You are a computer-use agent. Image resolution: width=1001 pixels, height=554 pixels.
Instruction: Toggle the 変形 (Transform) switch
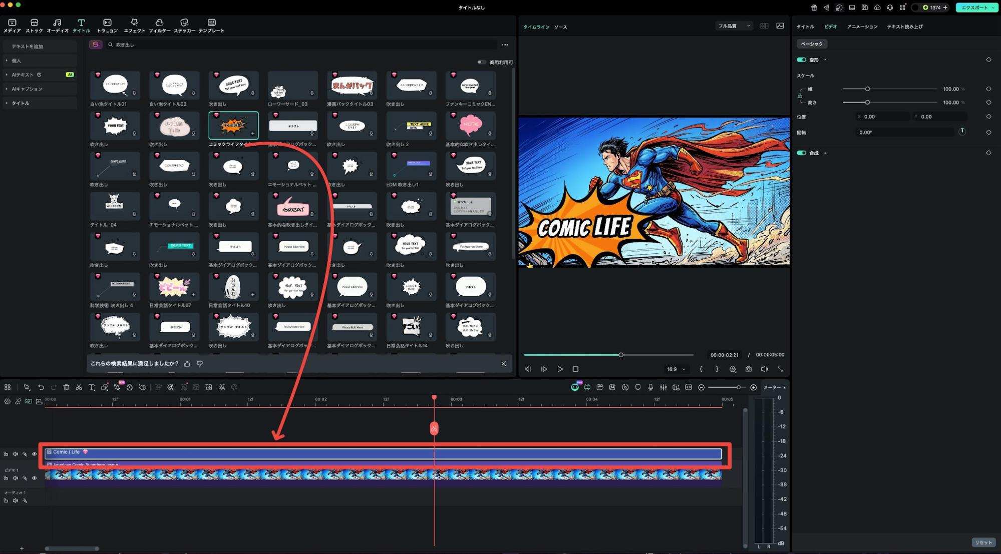click(x=801, y=60)
